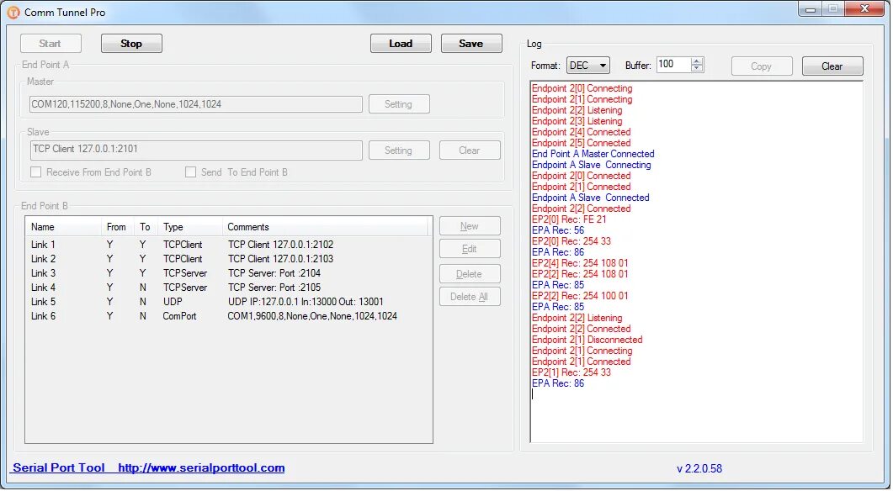
Task: Open the Serial Port Tool link
Action: pyautogui.click(x=59, y=467)
